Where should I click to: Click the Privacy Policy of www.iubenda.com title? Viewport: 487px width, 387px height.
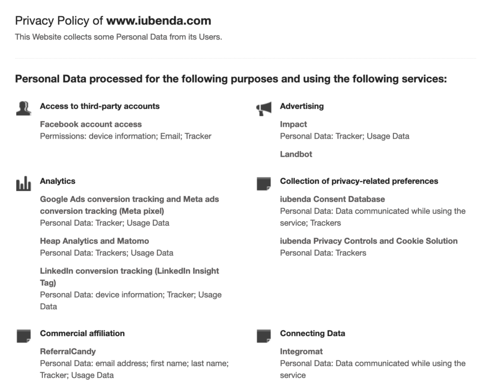click(x=113, y=21)
